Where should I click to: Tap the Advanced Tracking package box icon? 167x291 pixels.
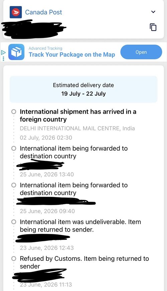[16, 52]
